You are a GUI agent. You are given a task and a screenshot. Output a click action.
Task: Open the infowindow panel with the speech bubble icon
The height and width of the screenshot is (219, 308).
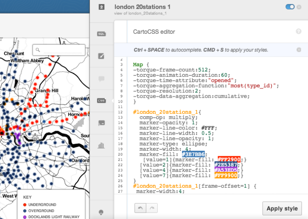click(x=101, y=78)
